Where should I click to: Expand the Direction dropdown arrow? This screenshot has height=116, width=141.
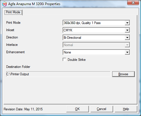tap(127, 38)
